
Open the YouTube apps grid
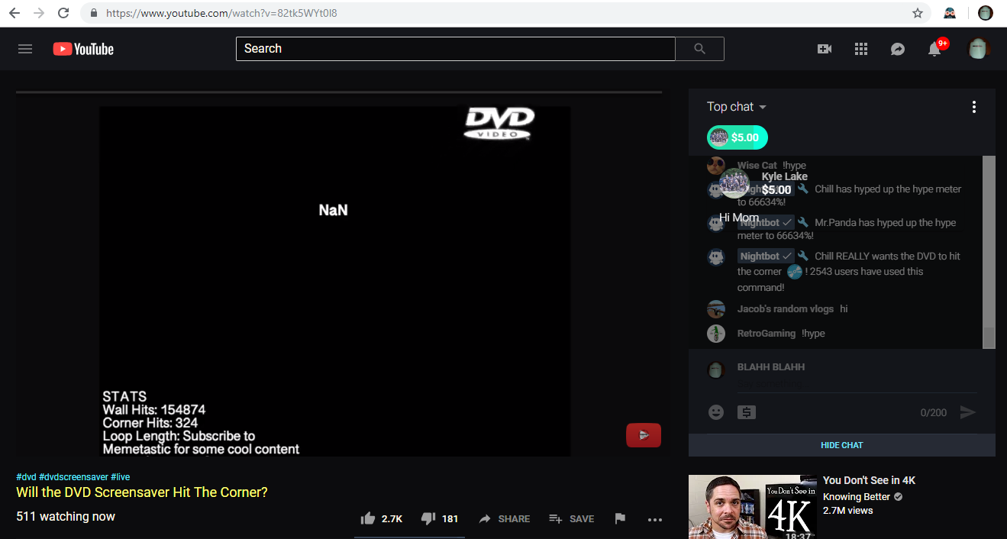(x=861, y=49)
